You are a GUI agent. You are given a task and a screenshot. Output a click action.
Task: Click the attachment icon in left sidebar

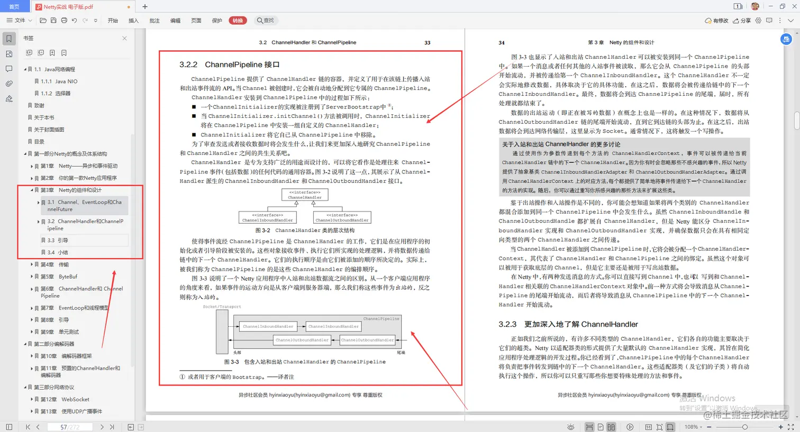tap(8, 84)
